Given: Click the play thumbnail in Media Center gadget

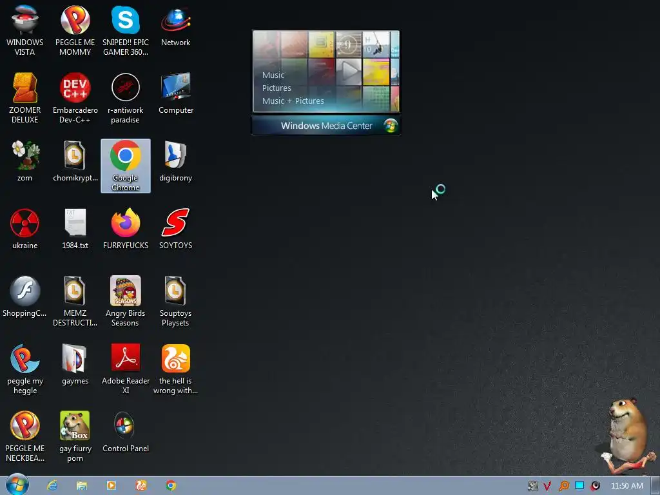Looking at the screenshot, I should click(349, 72).
